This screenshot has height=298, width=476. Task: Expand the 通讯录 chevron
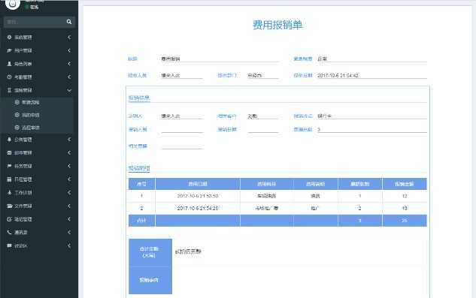[x=69, y=232]
